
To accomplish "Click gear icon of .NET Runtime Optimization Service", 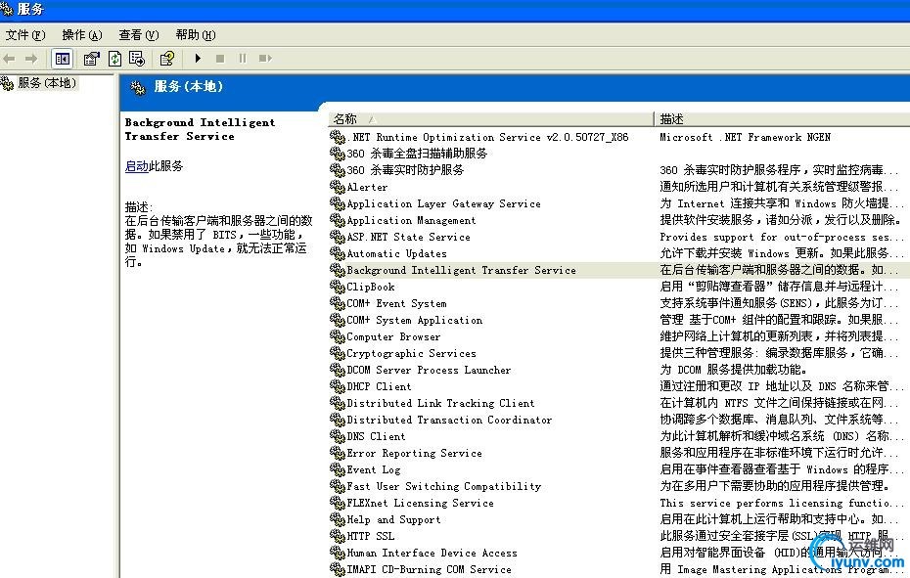I will (338, 137).
